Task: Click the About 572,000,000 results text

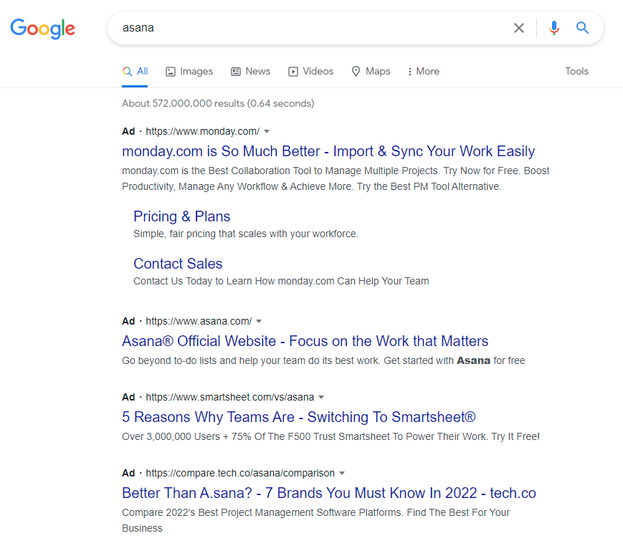Action: [x=218, y=104]
